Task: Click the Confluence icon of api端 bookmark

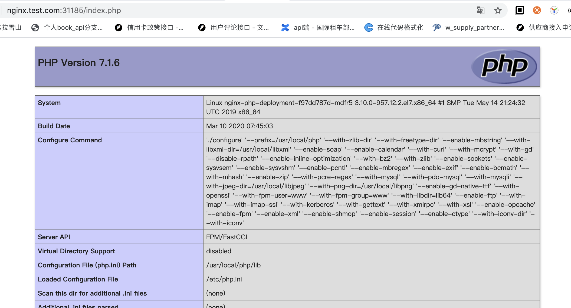Action: tap(285, 28)
